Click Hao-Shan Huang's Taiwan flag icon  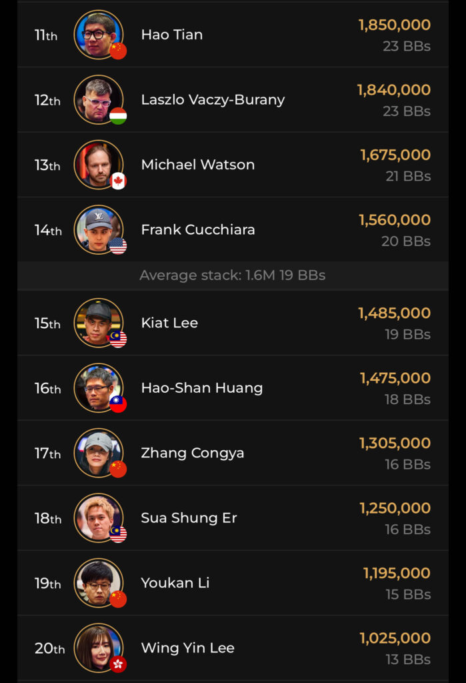(x=118, y=404)
